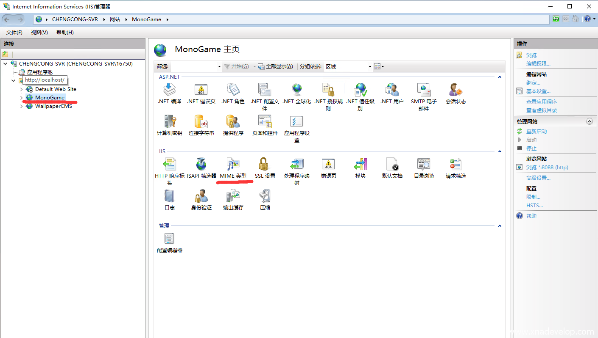Open the 目录浏览 feature icon
Viewport: 598px width, 338px height.
click(x=424, y=165)
